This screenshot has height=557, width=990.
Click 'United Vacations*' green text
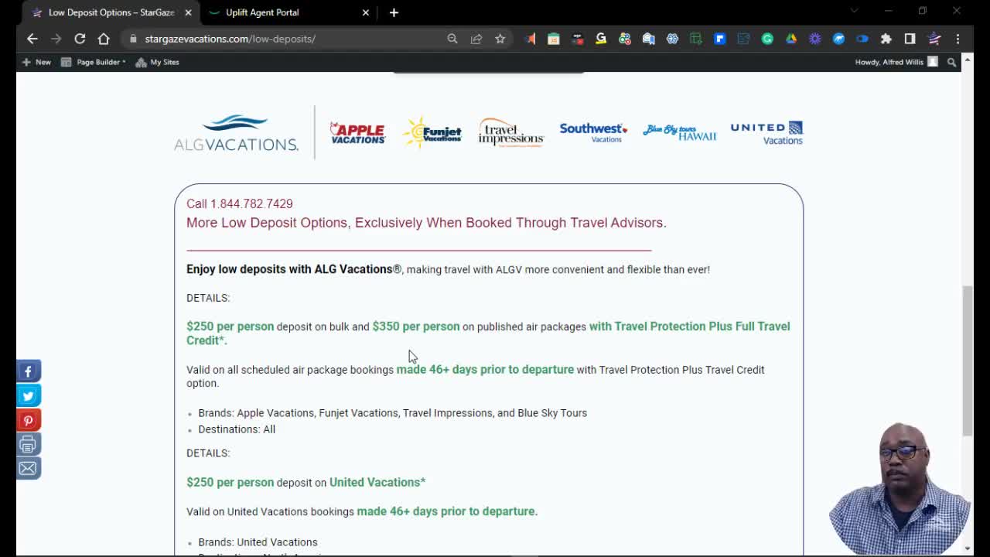[x=377, y=482]
